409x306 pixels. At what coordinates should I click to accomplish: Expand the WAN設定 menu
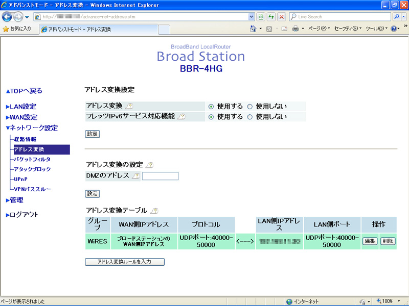(21, 117)
